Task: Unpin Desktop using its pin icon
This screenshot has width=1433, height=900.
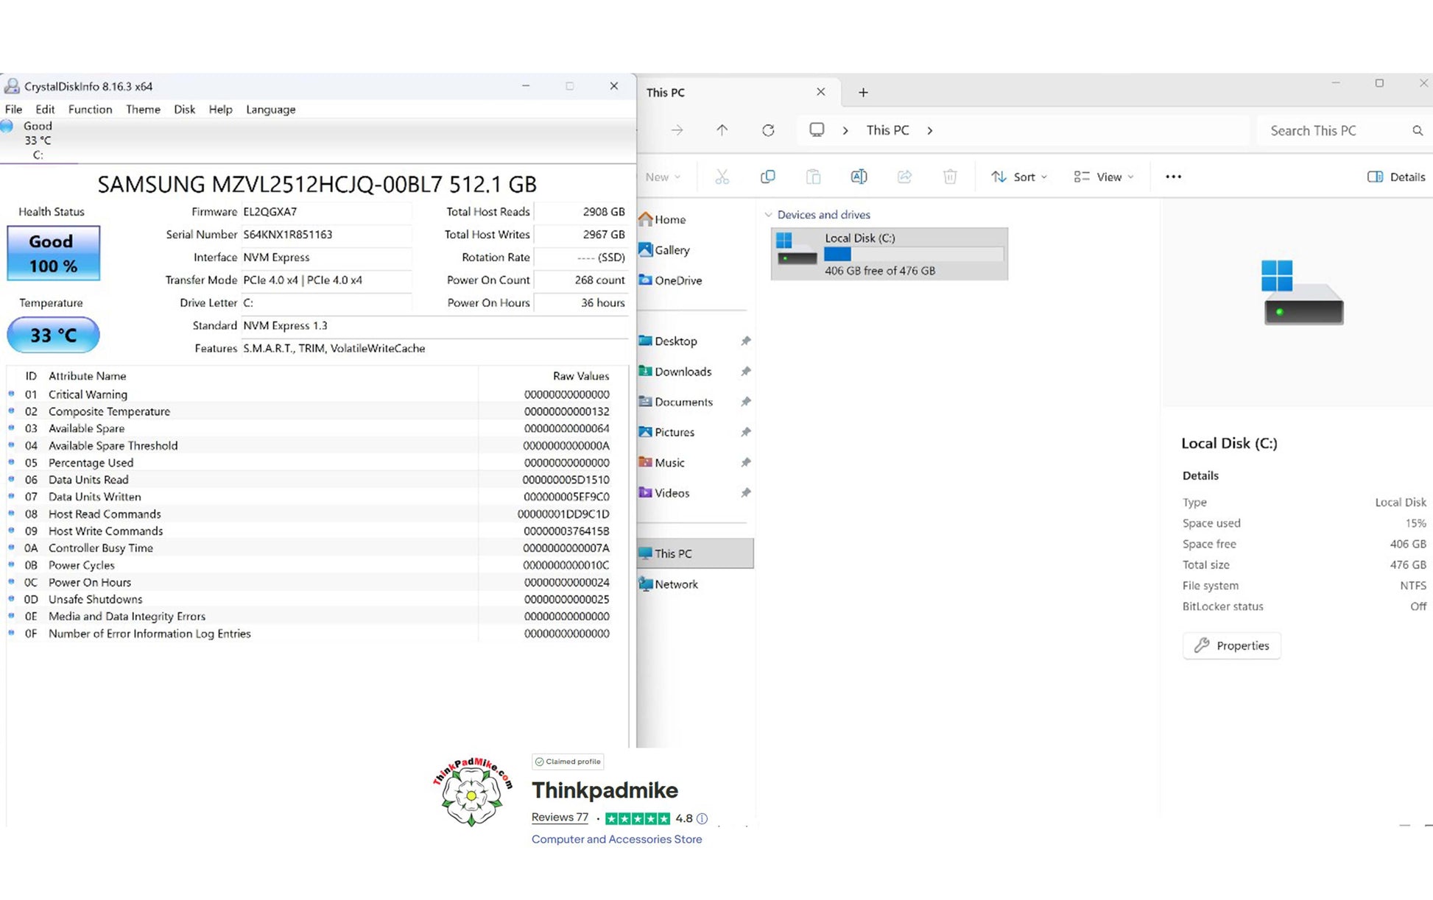Action: pyautogui.click(x=745, y=341)
